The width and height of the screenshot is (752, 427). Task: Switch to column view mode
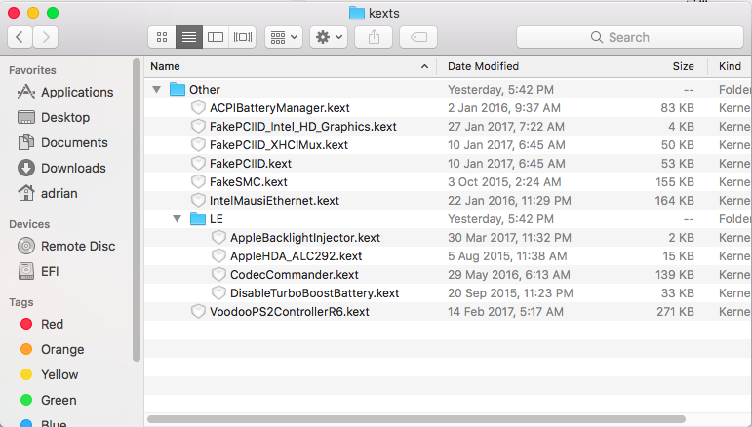point(216,37)
